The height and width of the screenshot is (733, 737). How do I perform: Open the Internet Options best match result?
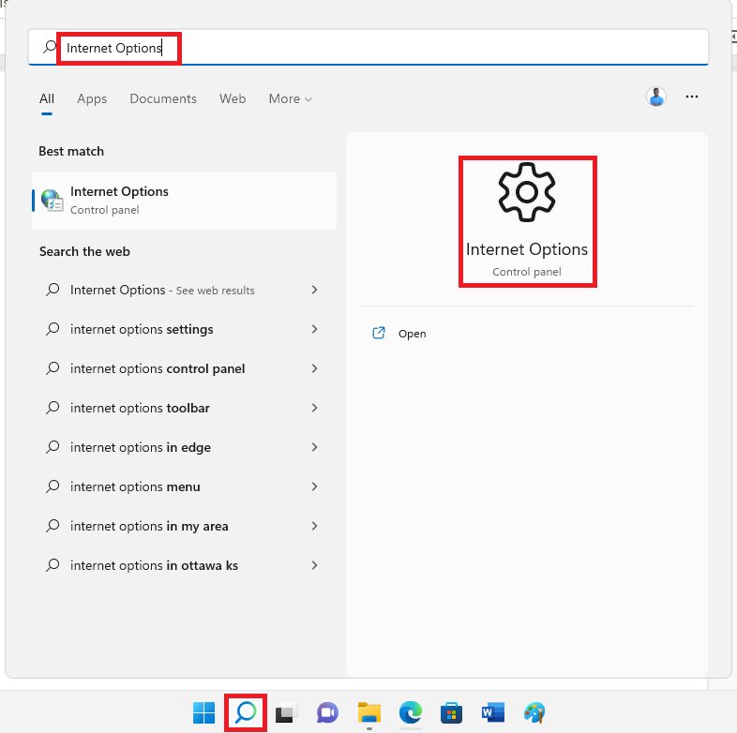point(184,201)
